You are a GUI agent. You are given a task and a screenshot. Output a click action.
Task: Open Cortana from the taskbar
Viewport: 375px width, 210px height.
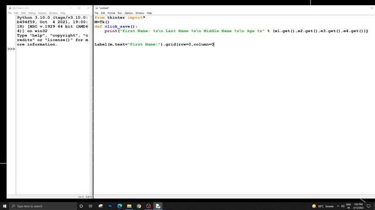click(81, 206)
